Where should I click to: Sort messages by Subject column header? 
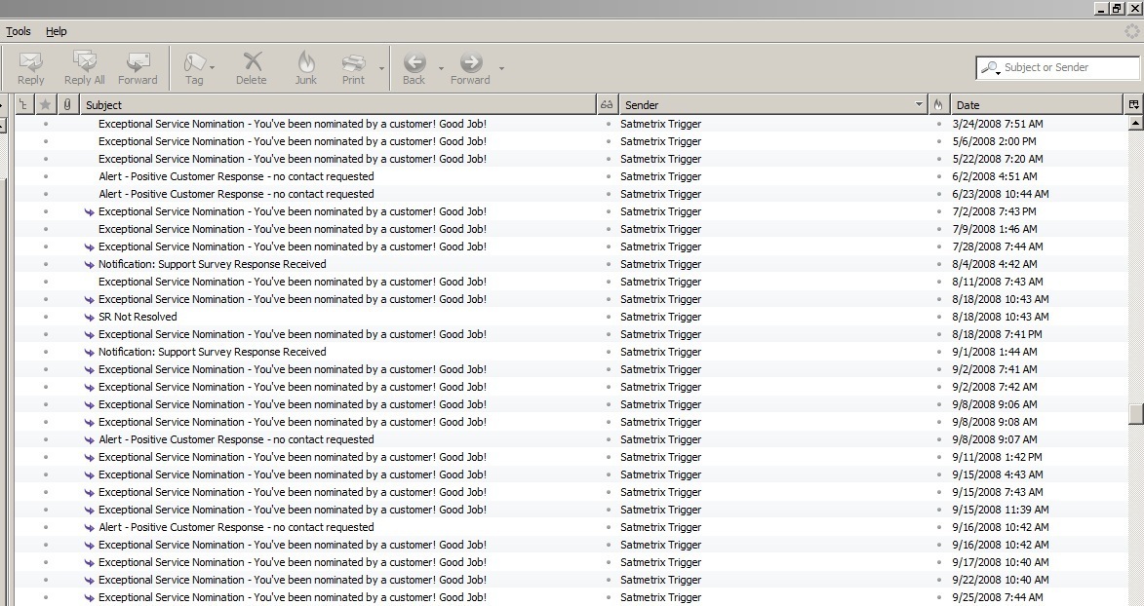(x=332, y=104)
